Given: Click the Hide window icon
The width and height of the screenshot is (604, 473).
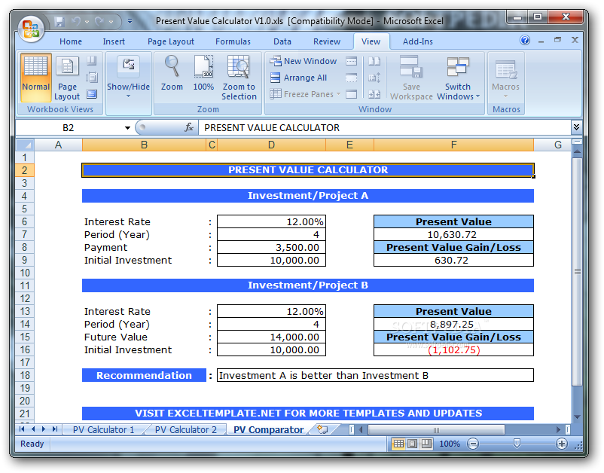Looking at the screenshot, I should pyautogui.click(x=351, y=78).
